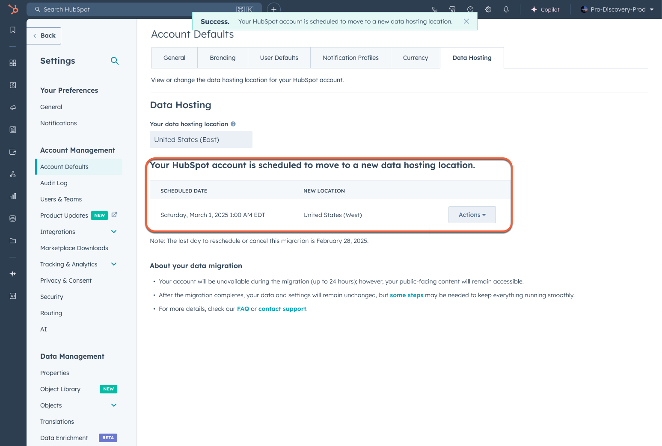The height and width of the screenshot is (446, 662).
Task: Open Copilot from the top bar
Action: pyautogui.click(x=545, y=9)
